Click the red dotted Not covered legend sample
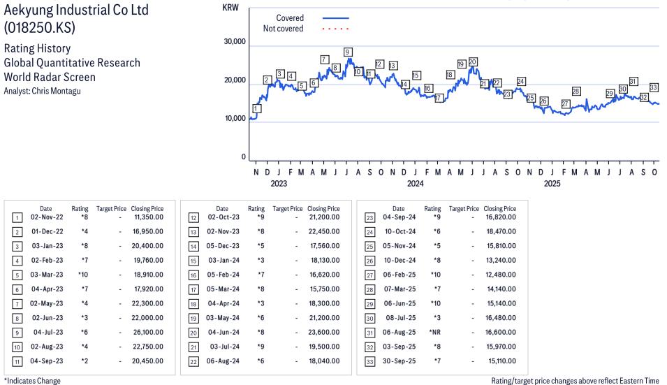Screen dimensions: 667x385 coord(335,29)
